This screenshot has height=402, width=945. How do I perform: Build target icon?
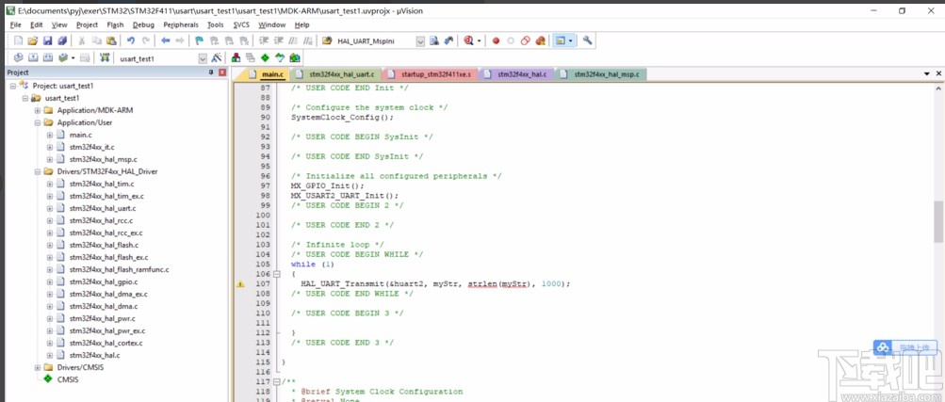pos(33,58)
